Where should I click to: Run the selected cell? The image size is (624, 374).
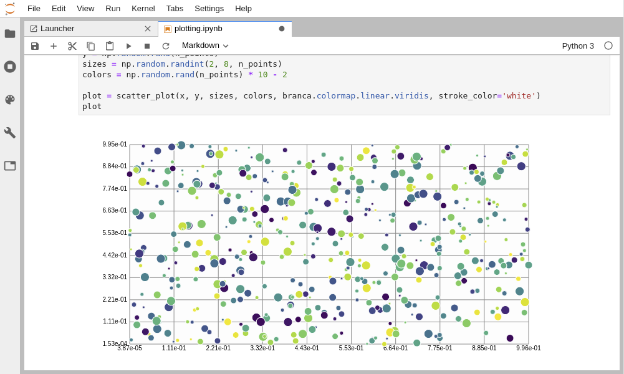[x=128, y=46]
